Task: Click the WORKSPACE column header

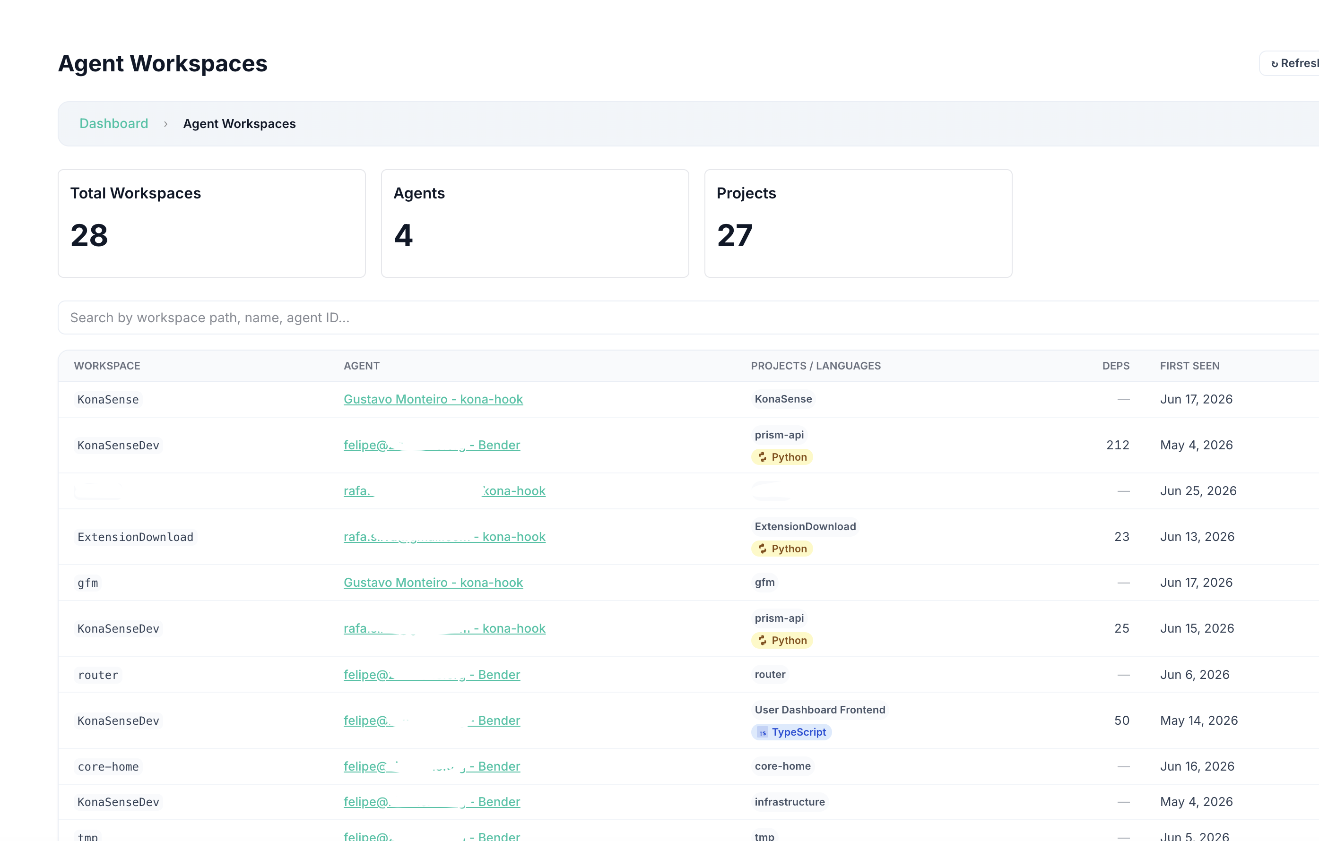Action: [x=107, y=366]
